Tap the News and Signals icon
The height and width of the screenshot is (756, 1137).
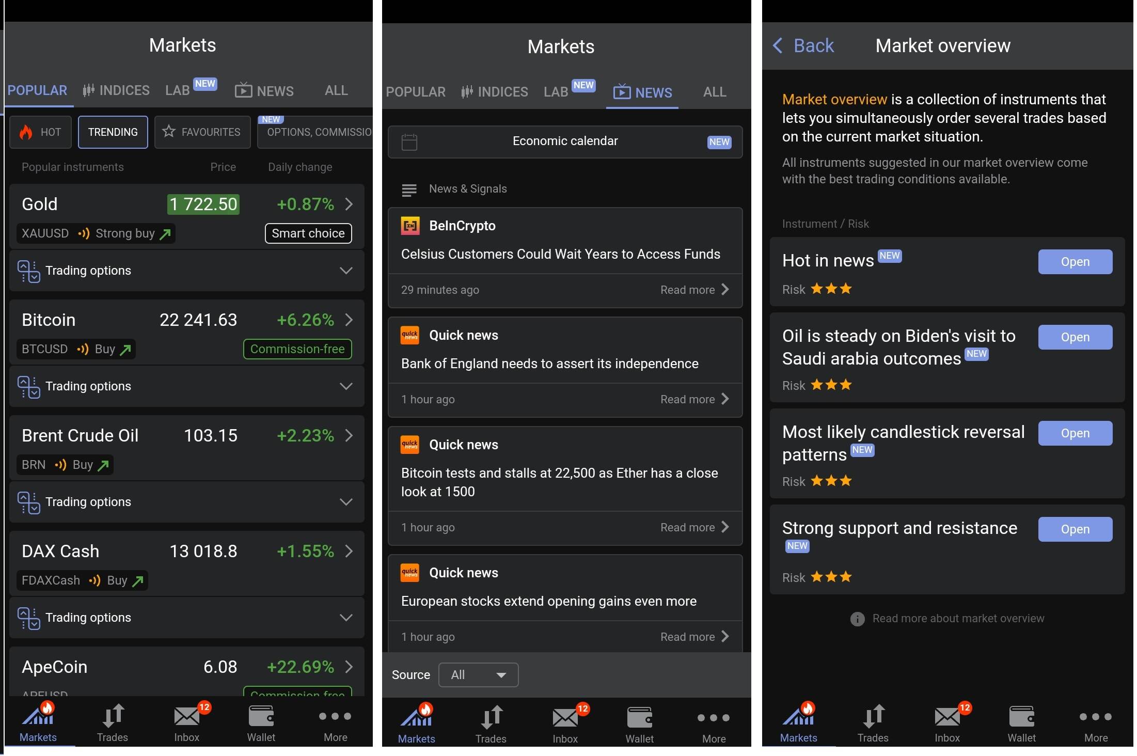point(408,188)
